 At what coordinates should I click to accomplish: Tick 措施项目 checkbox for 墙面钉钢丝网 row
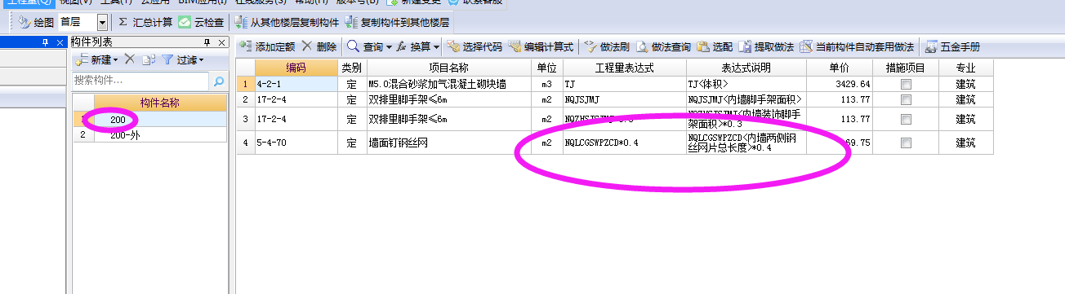(906, 143)
